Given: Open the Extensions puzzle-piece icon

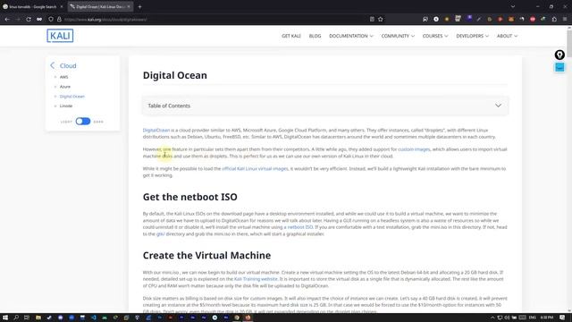Looking at the screenshot, I should click(554, 20).
